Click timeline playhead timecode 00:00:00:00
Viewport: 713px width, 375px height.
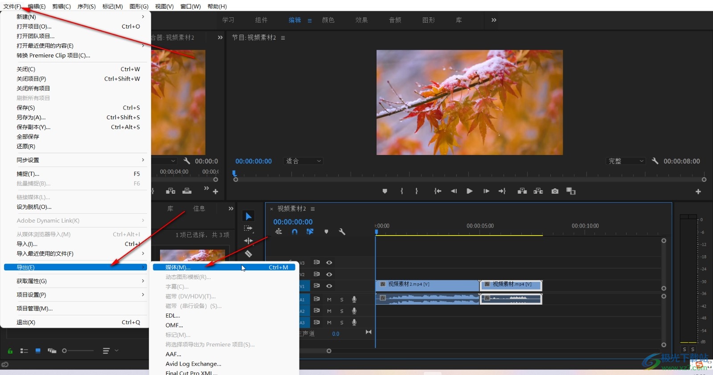(293, 222)
